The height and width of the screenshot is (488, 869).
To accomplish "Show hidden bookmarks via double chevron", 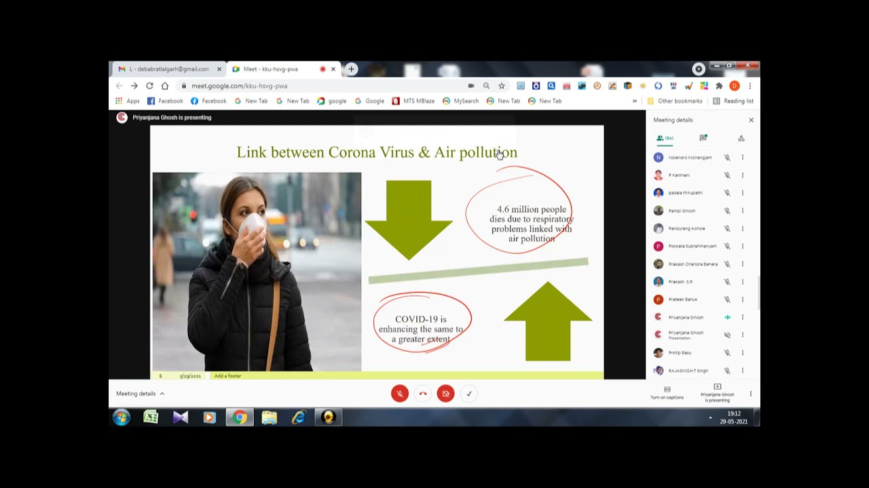I will (x=635, y=101).
